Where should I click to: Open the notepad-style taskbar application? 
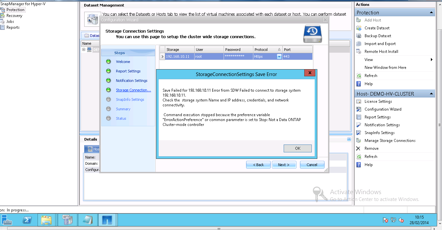87,220
